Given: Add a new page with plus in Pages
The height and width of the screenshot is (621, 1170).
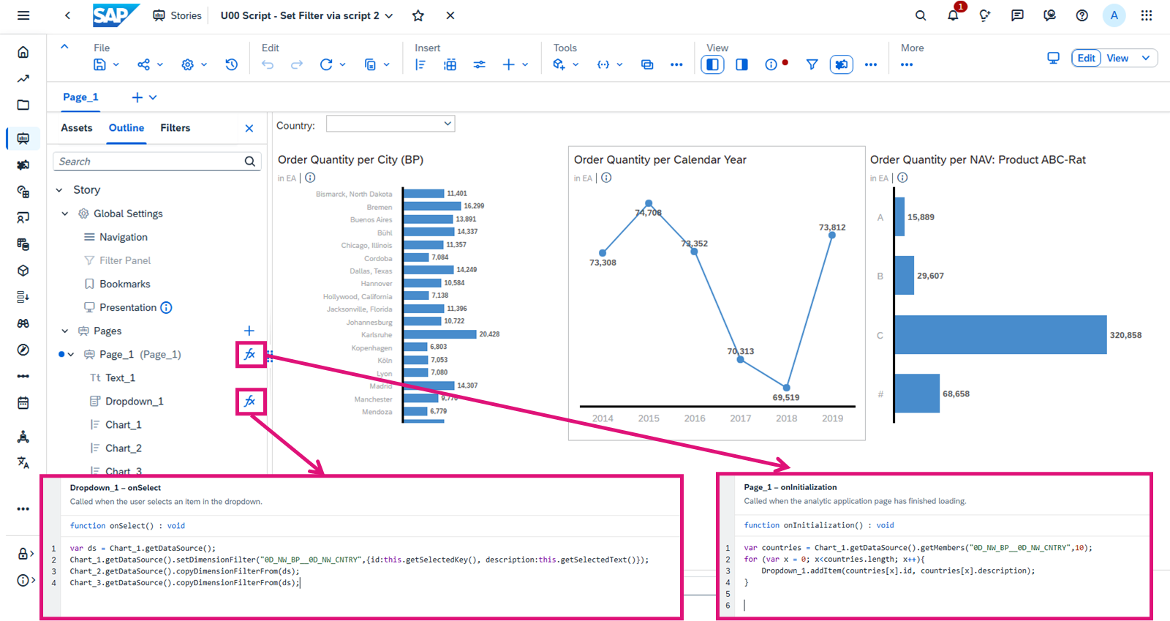Looking at the screenshot, I should click(249, 331).
